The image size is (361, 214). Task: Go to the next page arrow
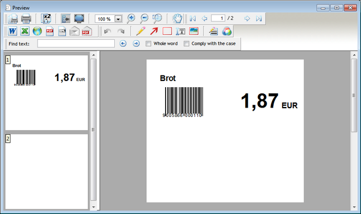pos(247,18)
